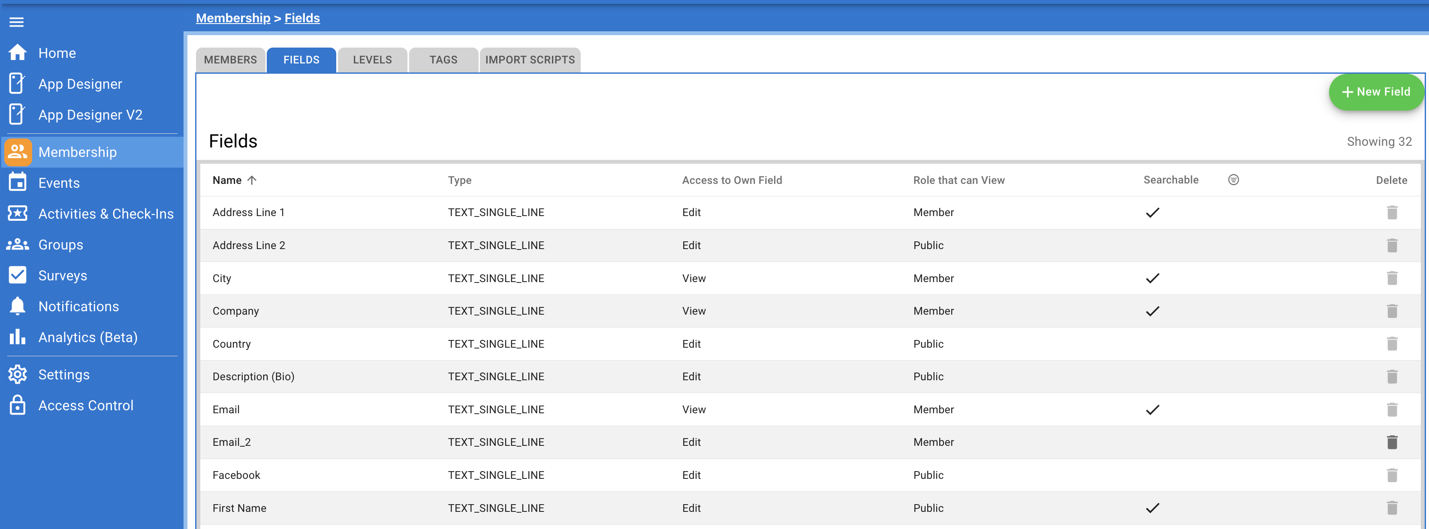The width and height of the screenshot is (1429, 529).
Task: Select the Events calendar icon
Action: [17, 183]
